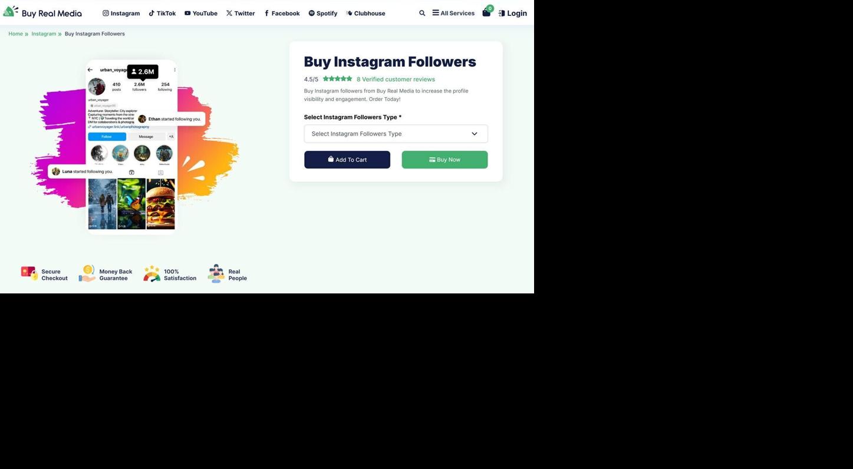Click the green Buy Now button
Image resolution: width=853 pixels, height=469 pixels.
pyautogui.click(x=444, y=160)
